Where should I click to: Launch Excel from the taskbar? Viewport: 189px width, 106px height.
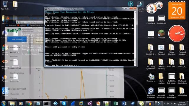click(x=115, y=103)
